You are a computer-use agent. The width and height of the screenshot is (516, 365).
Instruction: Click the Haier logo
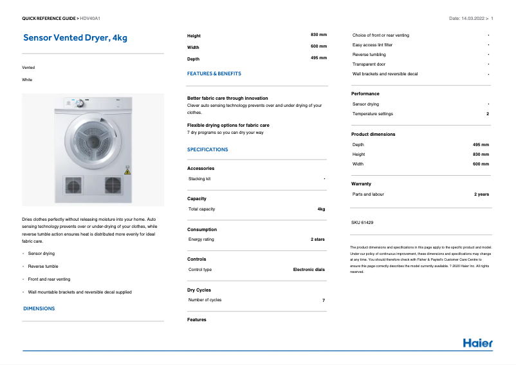coord(477,343)
